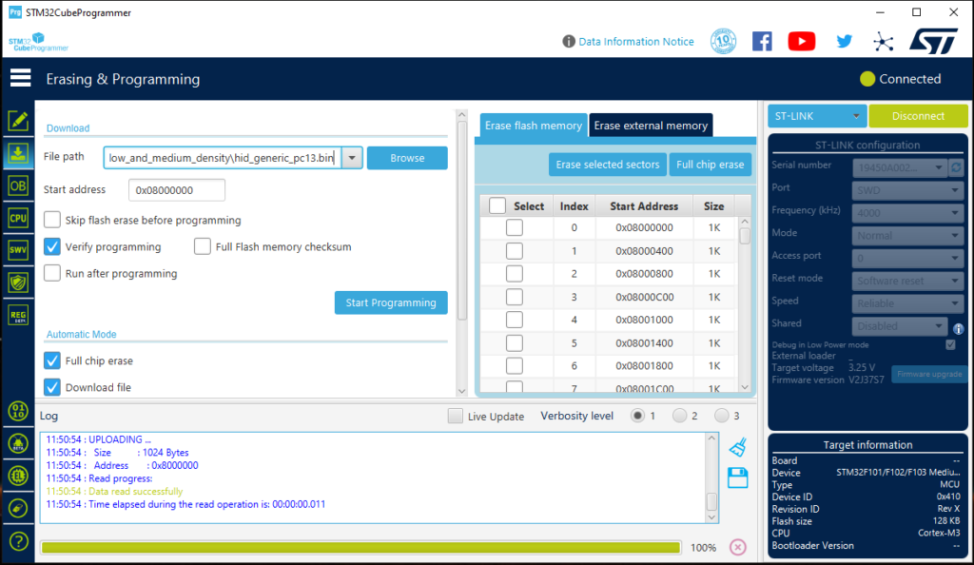
Task: Click Firmware upgrade button
Action: [x=929, y=374]
